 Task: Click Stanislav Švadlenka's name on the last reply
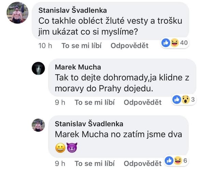[89, 124]
